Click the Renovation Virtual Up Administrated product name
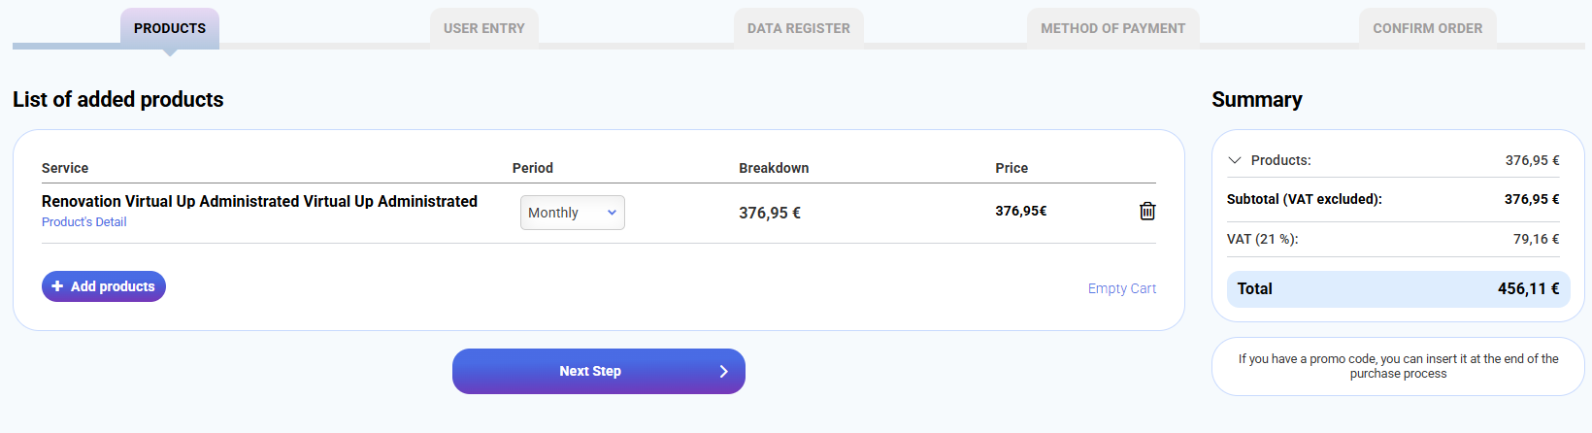The image size is (1592, 433). coord(259,201)
